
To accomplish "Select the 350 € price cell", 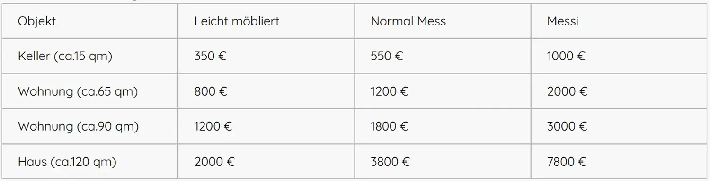I will (x=266, y=56).
